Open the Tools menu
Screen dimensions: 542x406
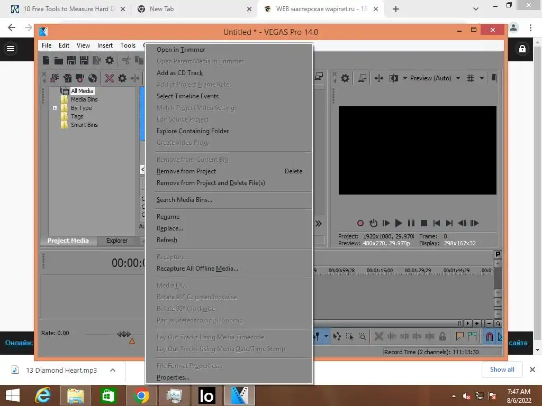coord(128,45)
